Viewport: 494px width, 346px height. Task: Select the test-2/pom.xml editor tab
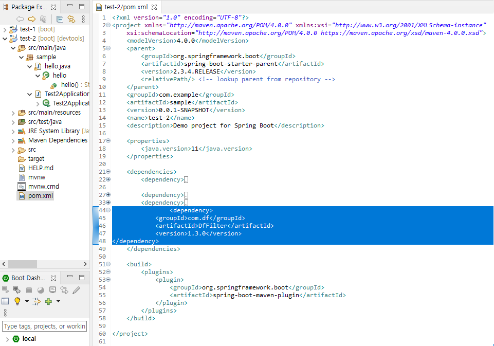click(x=126, y=7)
